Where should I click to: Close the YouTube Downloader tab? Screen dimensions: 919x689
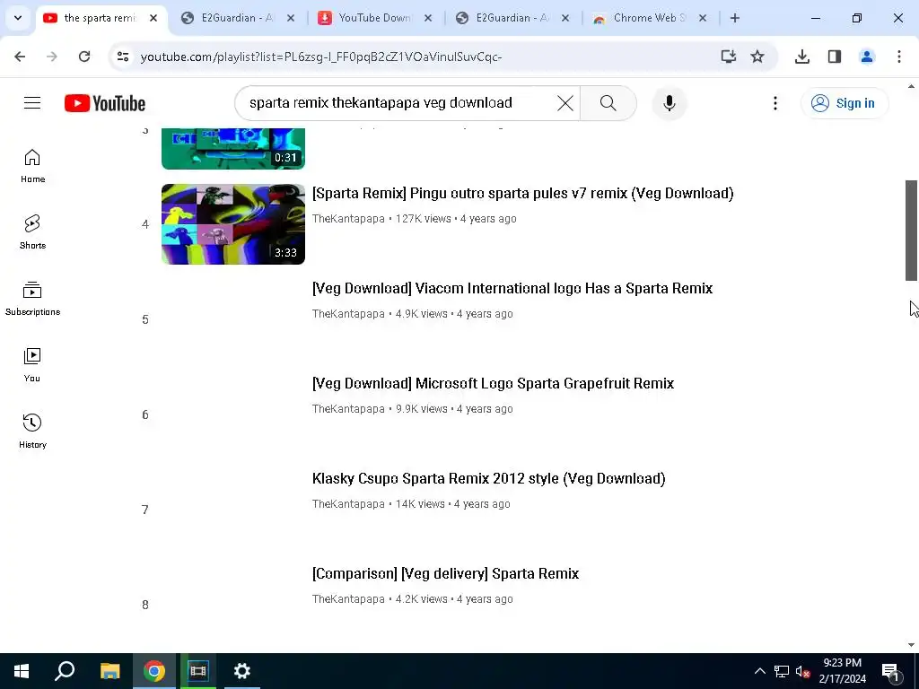tap(428, 18)
